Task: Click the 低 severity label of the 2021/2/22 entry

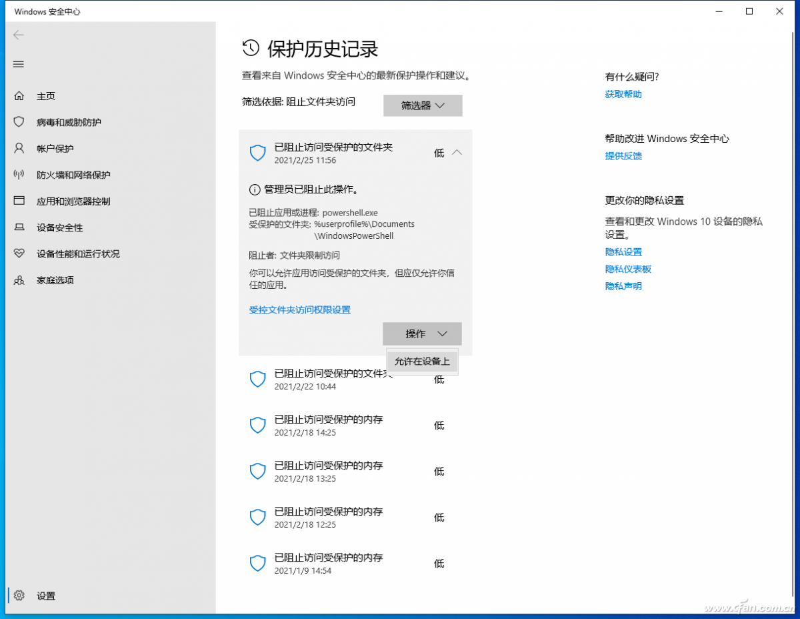Action: coord(439,380)
